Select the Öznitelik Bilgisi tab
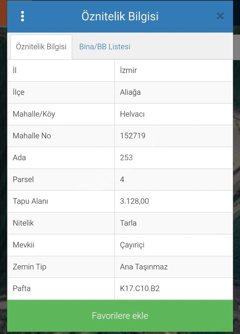The height and width of the screenshot is (334, 240). [x=41, y=47]
